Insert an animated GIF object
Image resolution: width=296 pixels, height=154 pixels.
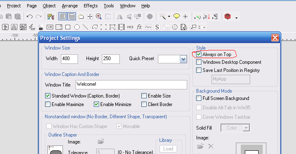(32, 27)
